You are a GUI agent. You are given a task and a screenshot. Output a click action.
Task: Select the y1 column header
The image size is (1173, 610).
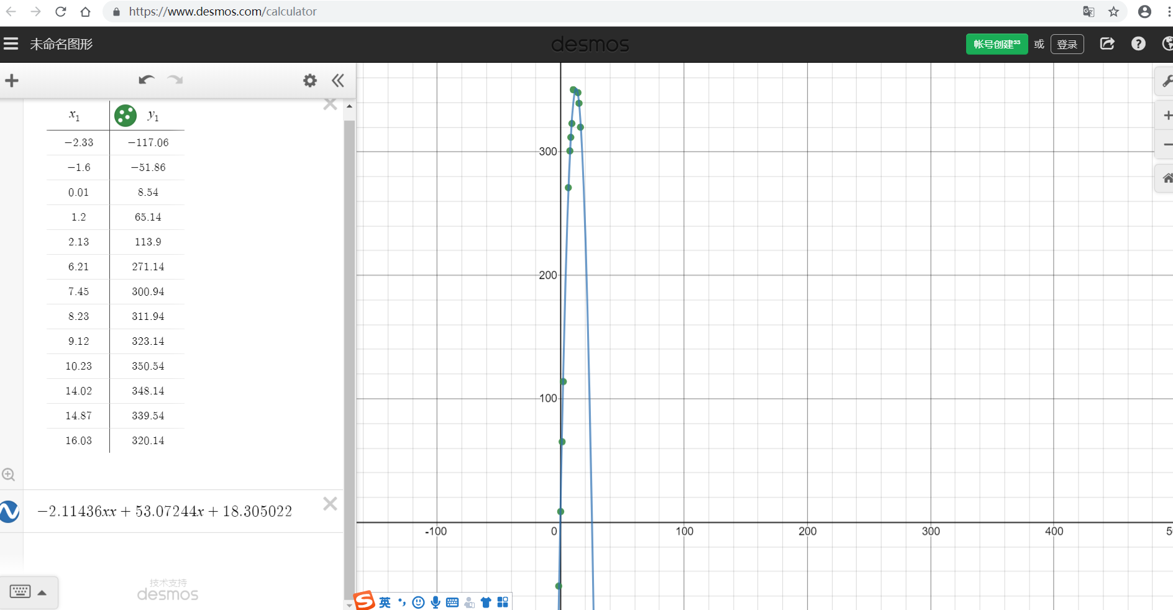pos(153,116)
